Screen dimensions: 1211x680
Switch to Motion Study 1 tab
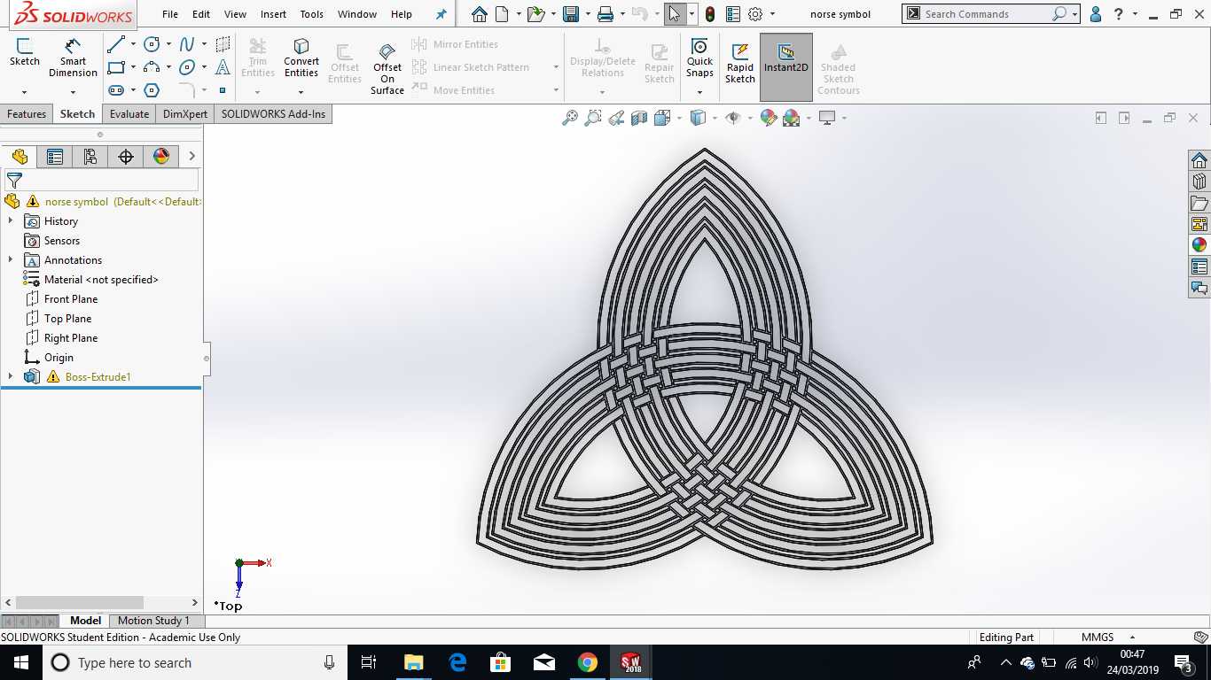point(153,621)
